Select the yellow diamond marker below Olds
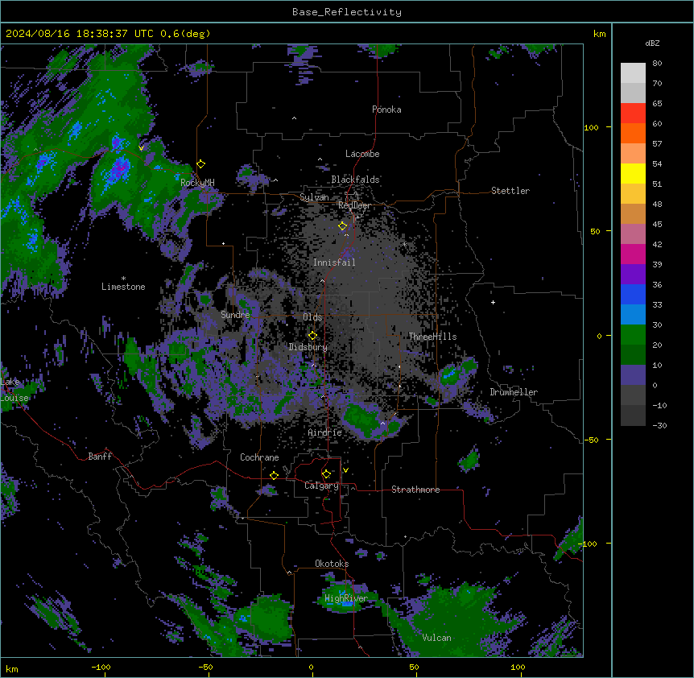The image size is (694, 678). pos(313,336)
